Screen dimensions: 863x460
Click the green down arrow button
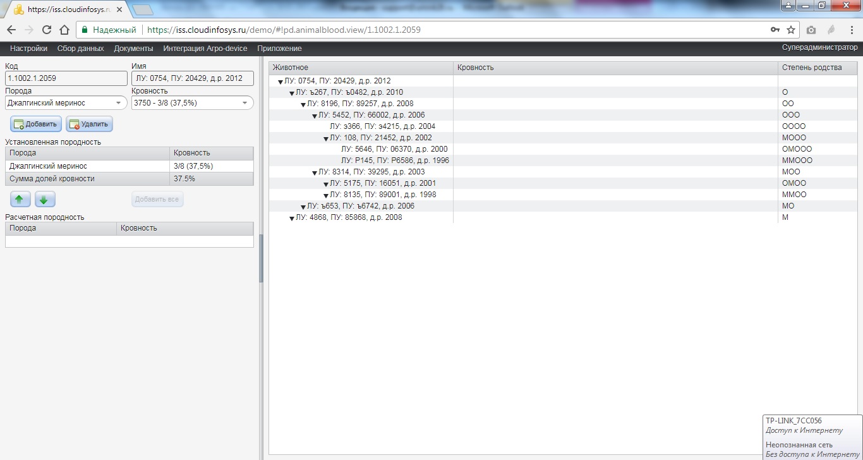[45, 200]
